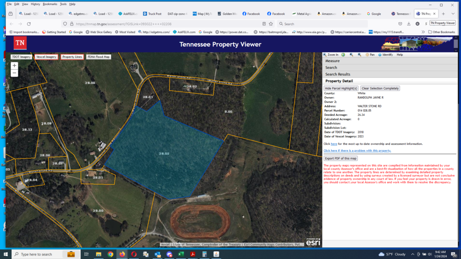Select the Identify tool
Viewport: 461px width, 259px height.
385,55
